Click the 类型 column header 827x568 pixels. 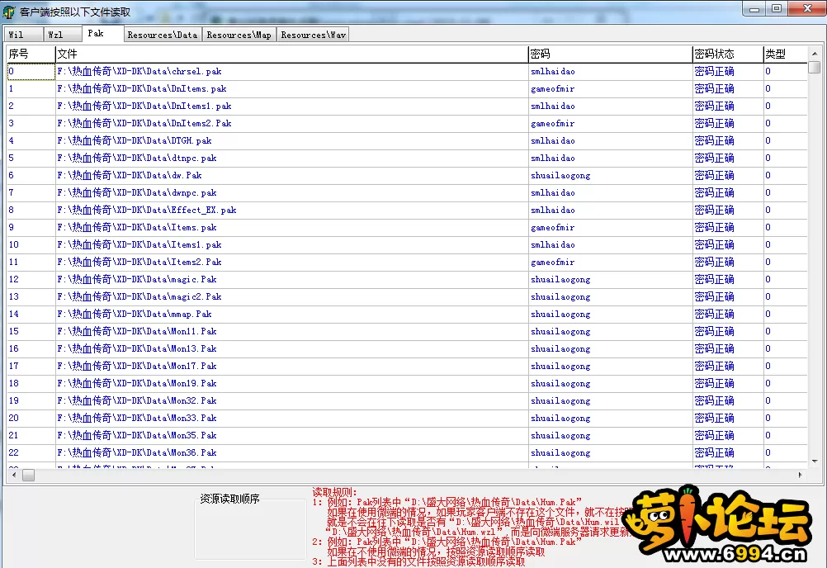(x=785, y=54)
